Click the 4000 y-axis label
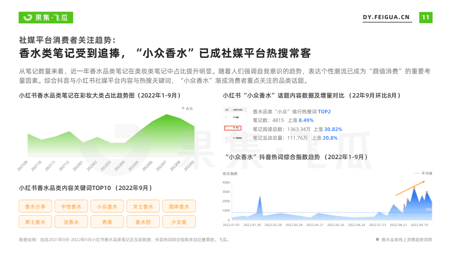The width and height of the screenshot is (451, 253). click(226, 182)
